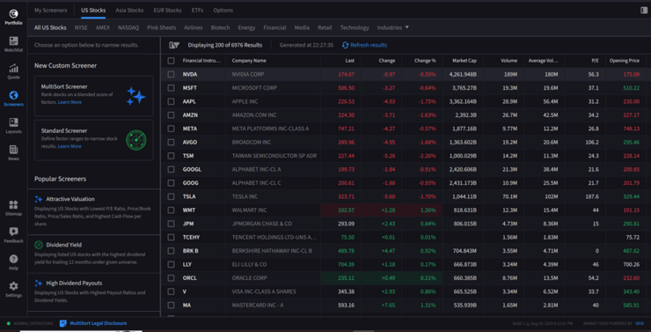Screen dimensions: 651x332
Task: Select the Pink Sheets filter tab
Action: 162,27
